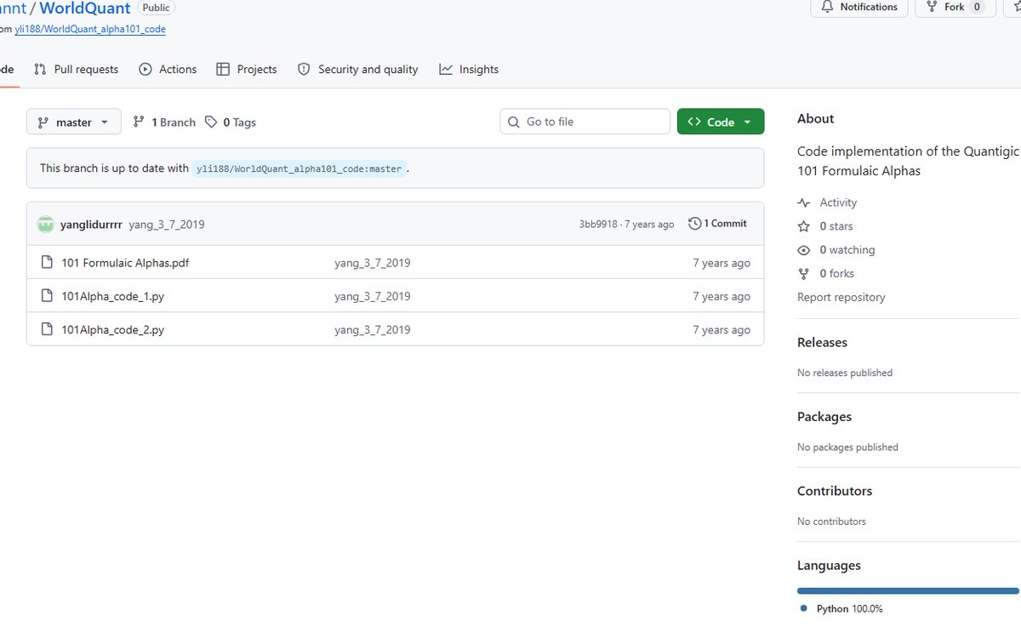The image size is (1021, 638).
Task: View the 0 watching link
Action: pyautogui.click(x=836, y=250)
